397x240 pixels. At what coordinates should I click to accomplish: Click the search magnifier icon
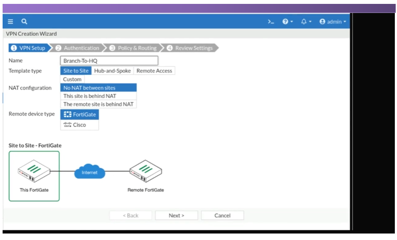24,22
